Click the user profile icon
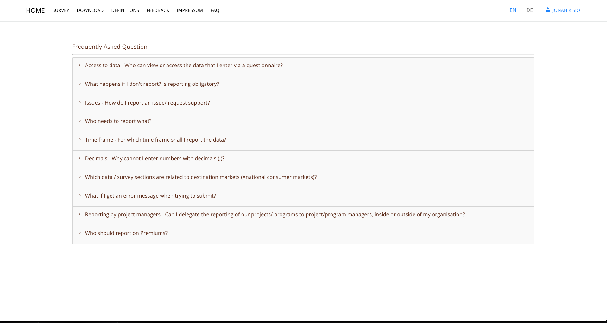 tap(547, 10)
